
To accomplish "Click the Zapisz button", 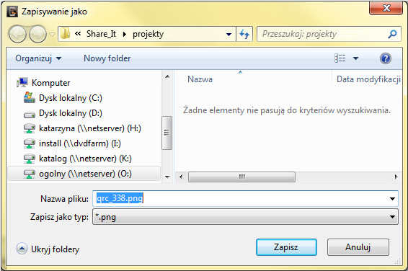I will pyautogui.click(x=286, y=247).
